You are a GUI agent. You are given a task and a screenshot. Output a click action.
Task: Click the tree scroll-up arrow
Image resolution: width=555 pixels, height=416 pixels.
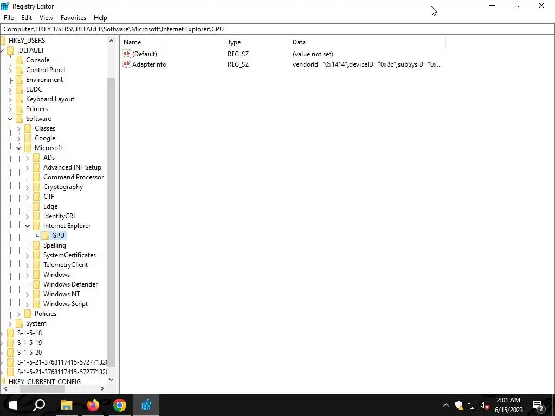point(112,41)
